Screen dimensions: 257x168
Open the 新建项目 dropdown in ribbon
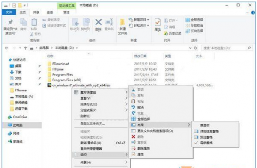[148, 20]
